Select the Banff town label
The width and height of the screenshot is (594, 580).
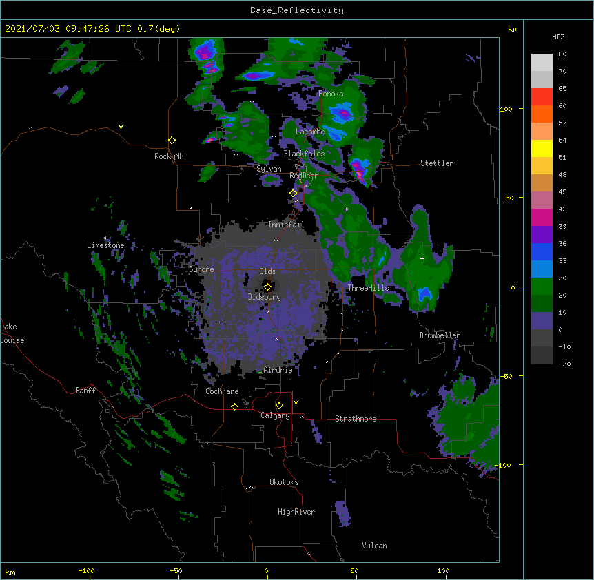85,391
